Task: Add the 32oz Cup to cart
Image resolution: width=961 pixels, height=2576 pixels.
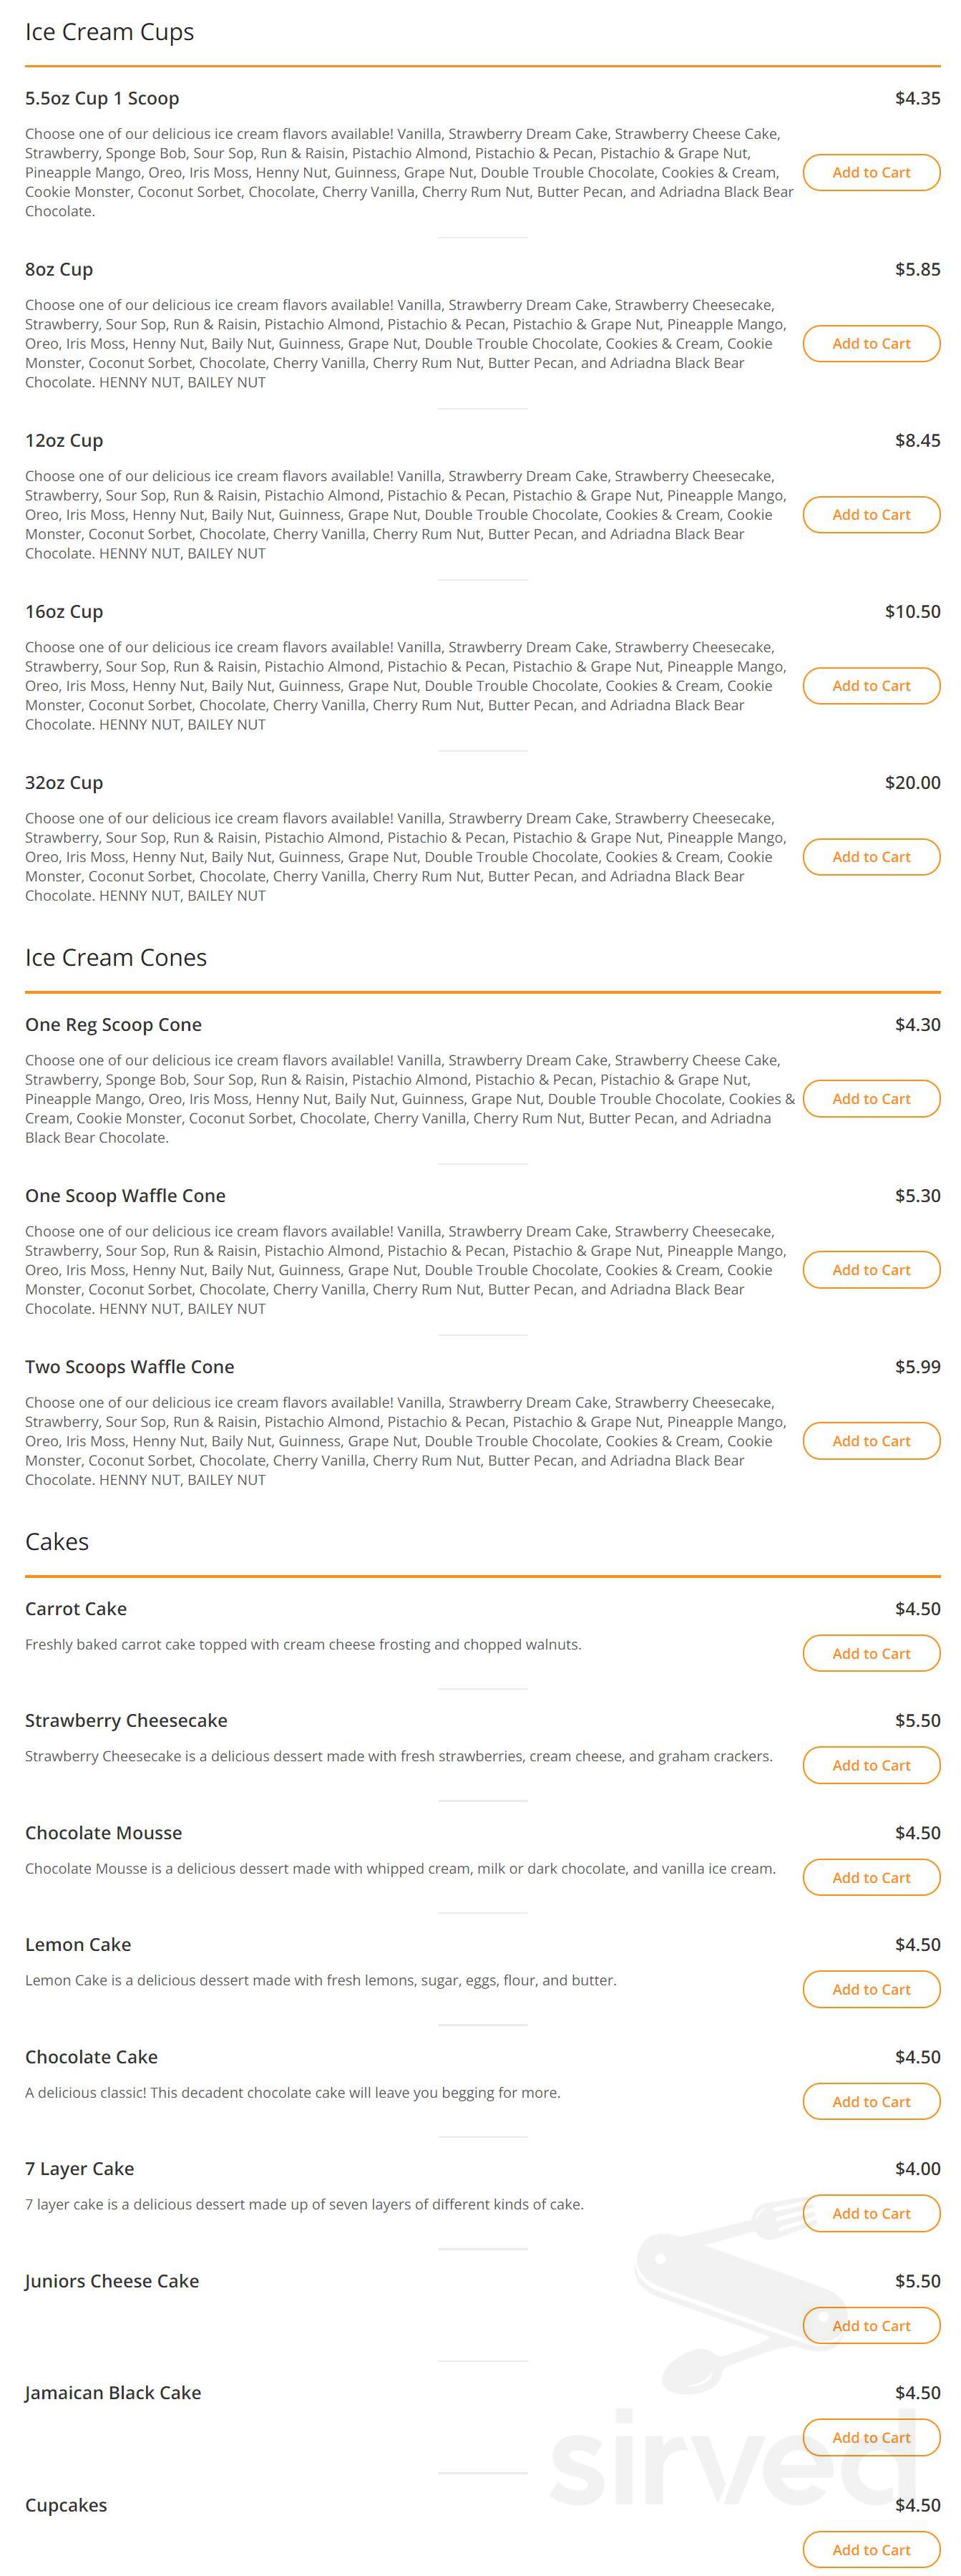Action: pyautogui.click(x=870, y=857)
